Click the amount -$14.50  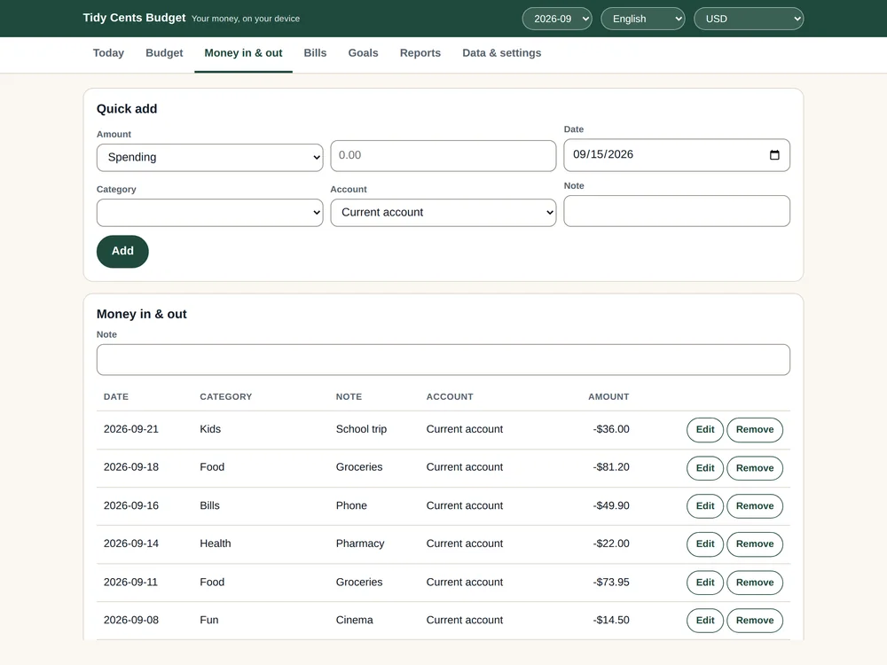611,620
